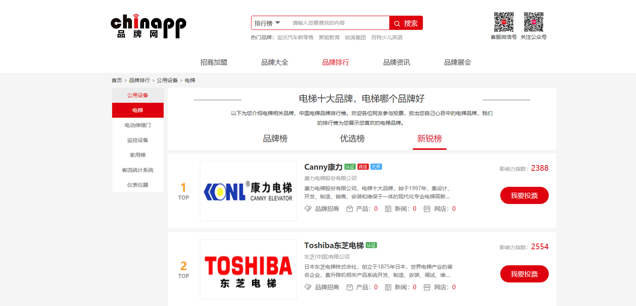Open hot brand link 聚能教育
This screenshot has width=636, height=306.
click(329, 37)
